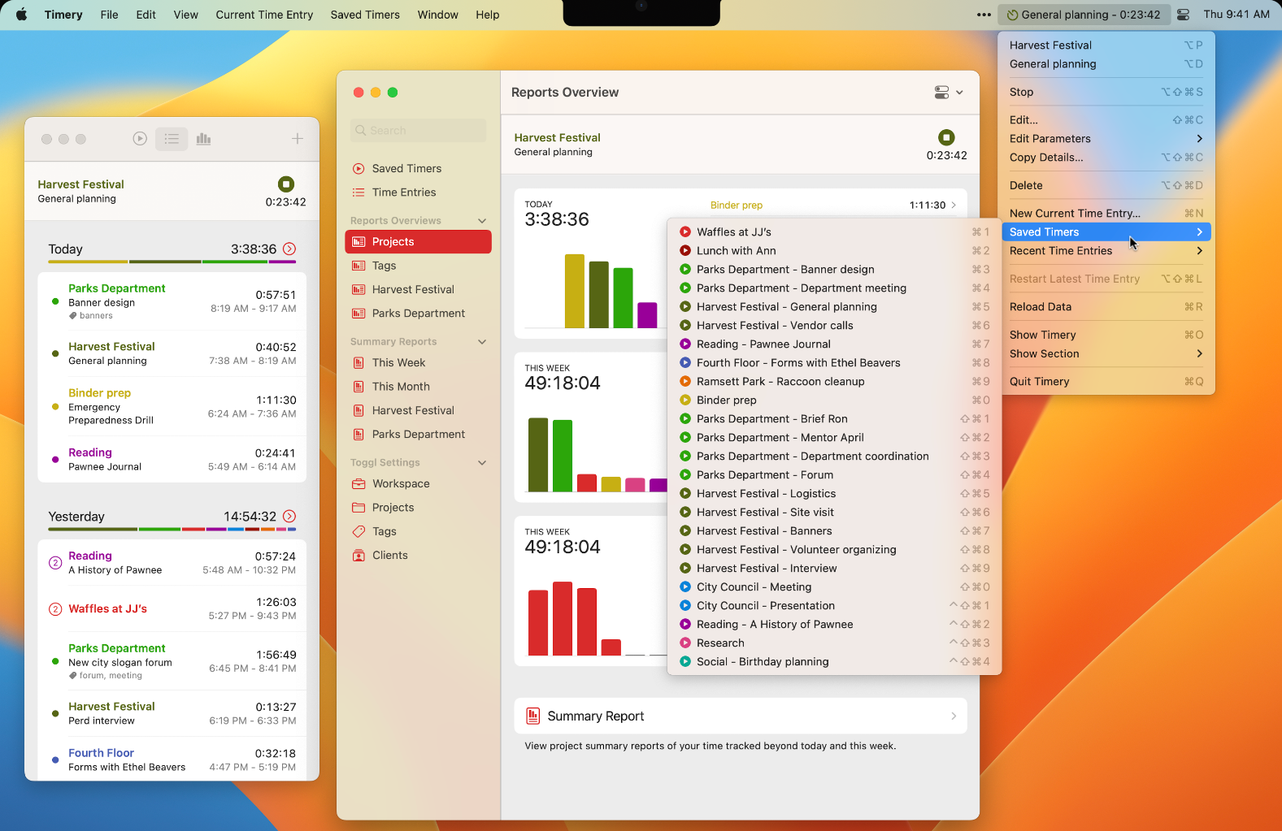Open Saved Timers in the sidebar
Screen dimensions: 1282x831
(x=419, y=168)
